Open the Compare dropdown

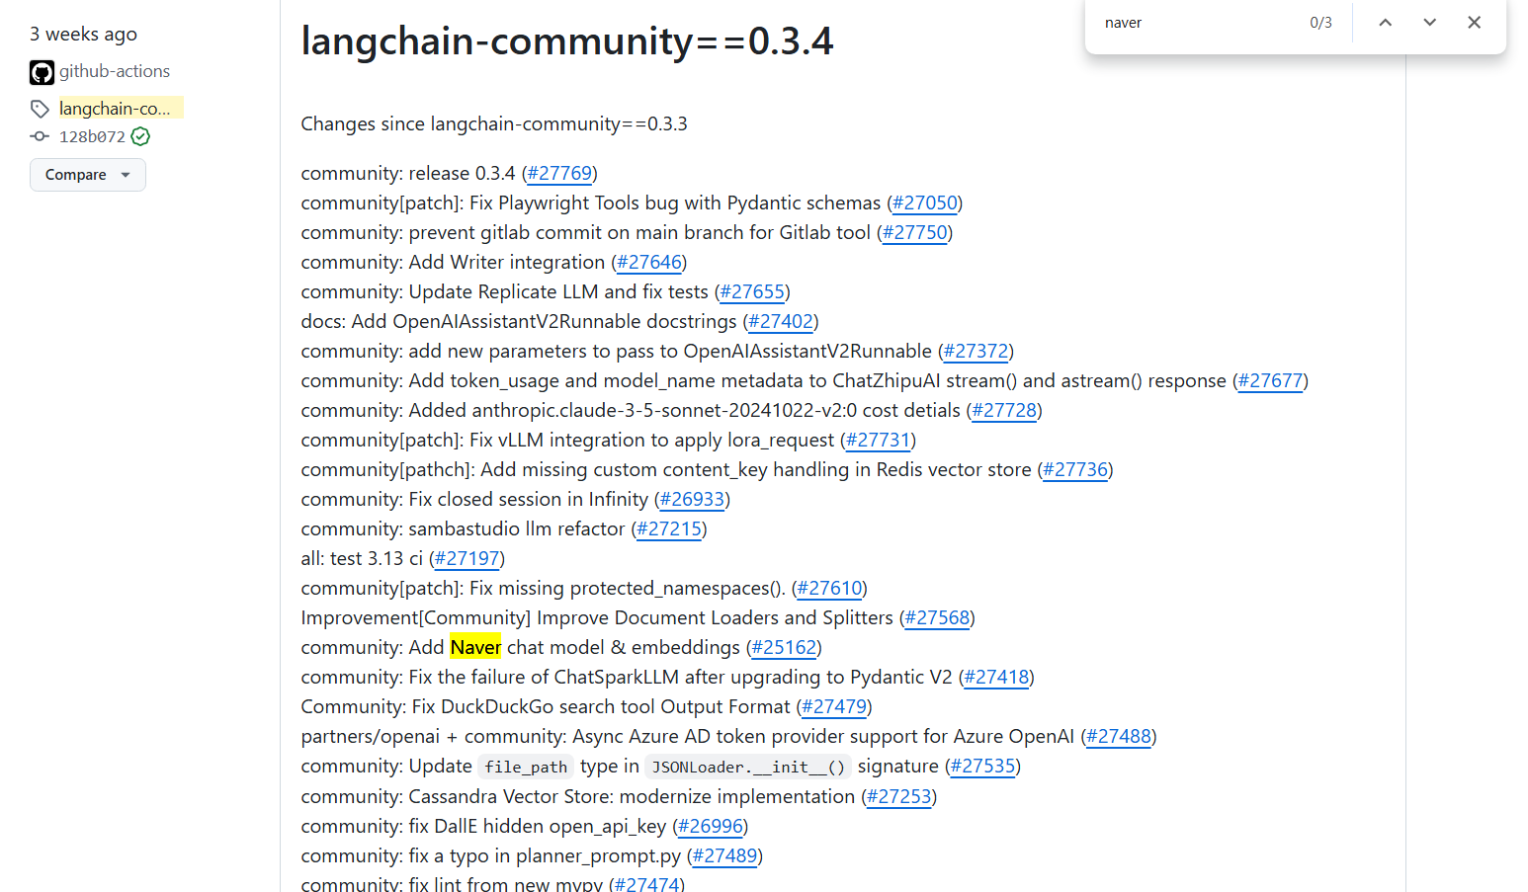88,175
